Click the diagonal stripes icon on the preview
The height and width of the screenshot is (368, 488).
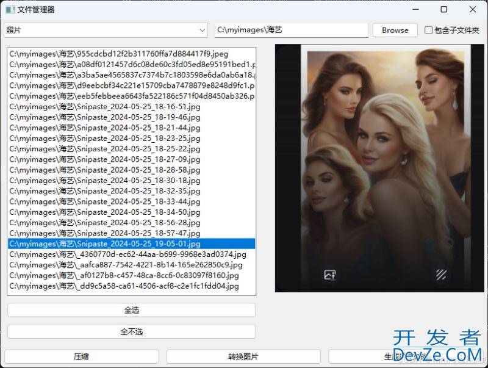click(x=441, y=275)
